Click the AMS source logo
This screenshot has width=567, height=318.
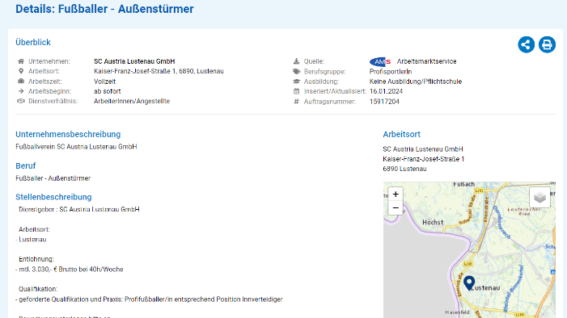point(380,61)
